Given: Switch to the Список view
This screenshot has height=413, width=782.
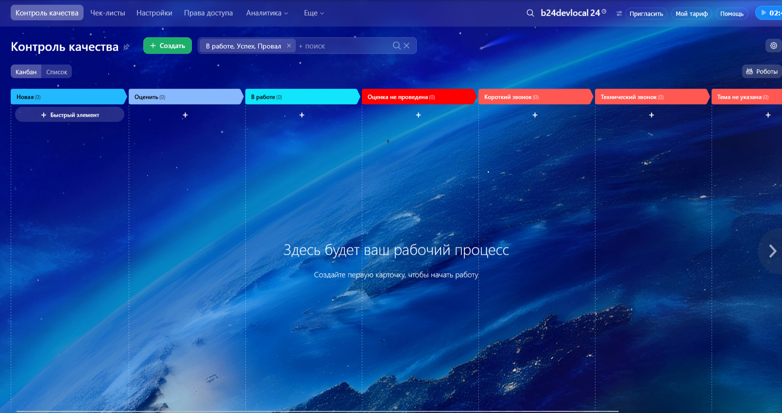Looking at the screenshot, I should pyautogui.click(x=57, y=72).
